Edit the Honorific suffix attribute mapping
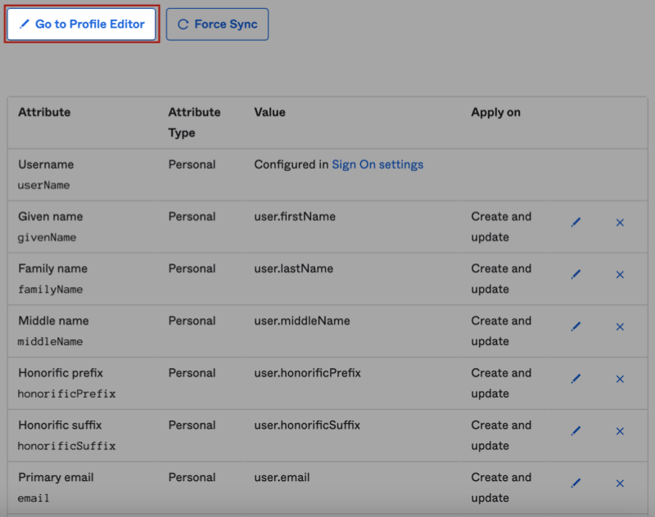Viewport: 655px width, 517px height. pos(576,431)
